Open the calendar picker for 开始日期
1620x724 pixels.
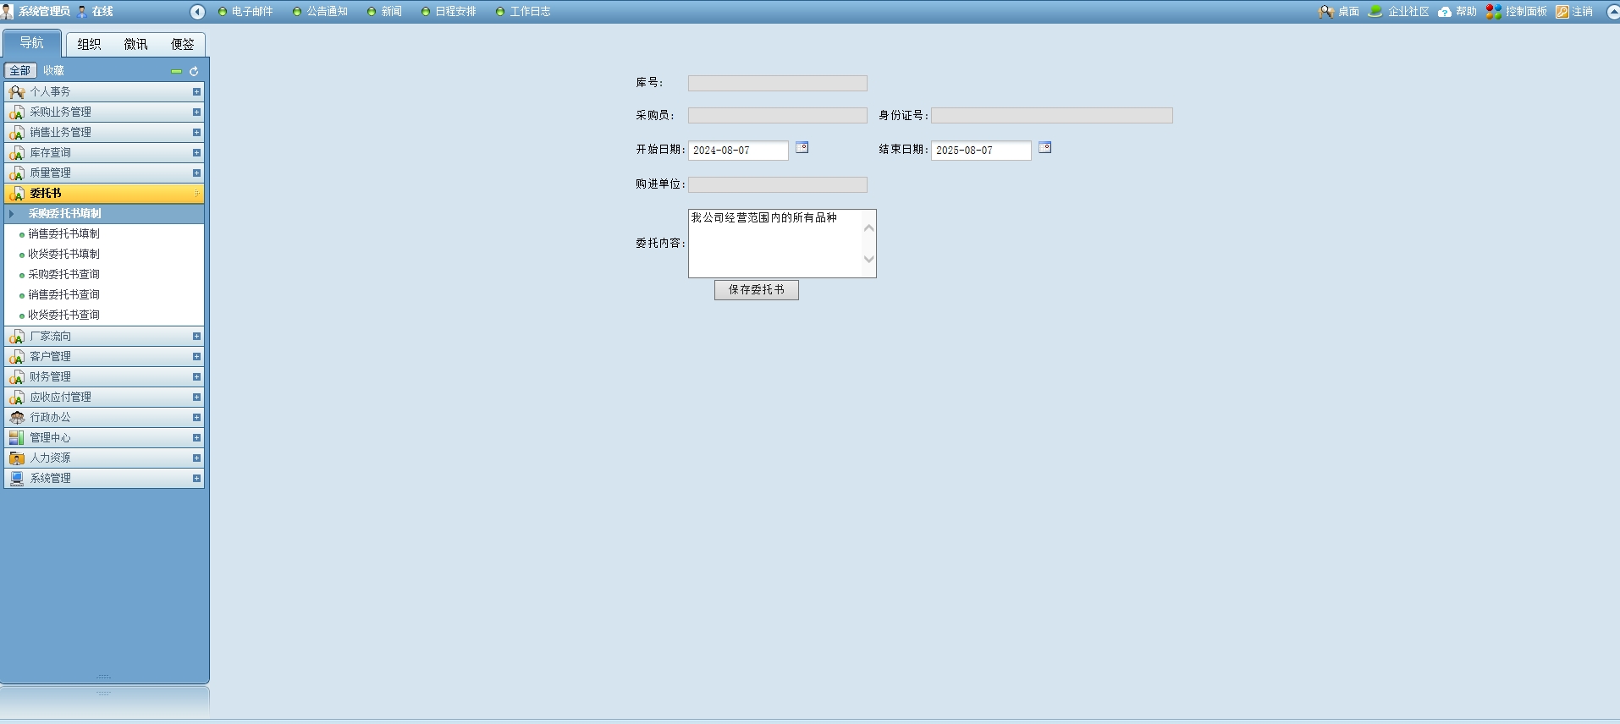tap(802, 148)
